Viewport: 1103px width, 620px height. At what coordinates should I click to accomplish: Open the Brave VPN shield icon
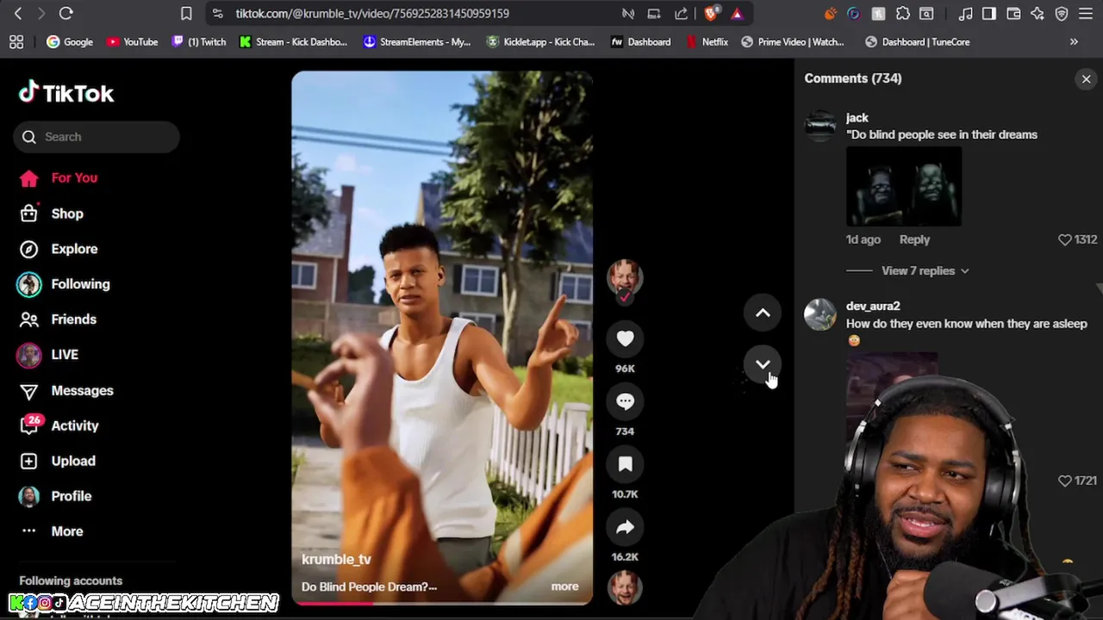pos(1062,13)
